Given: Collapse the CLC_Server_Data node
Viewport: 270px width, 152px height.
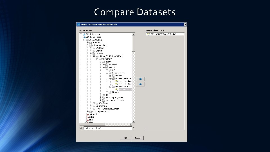Looking at the screenshot, I should [81, 37].
